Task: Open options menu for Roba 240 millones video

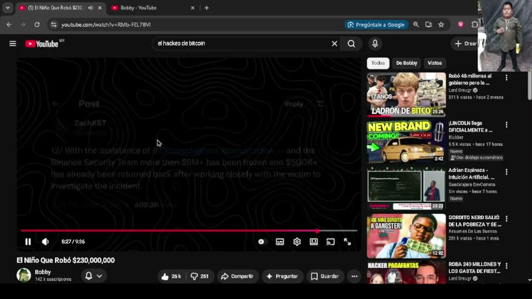Action: pos(506,265)
